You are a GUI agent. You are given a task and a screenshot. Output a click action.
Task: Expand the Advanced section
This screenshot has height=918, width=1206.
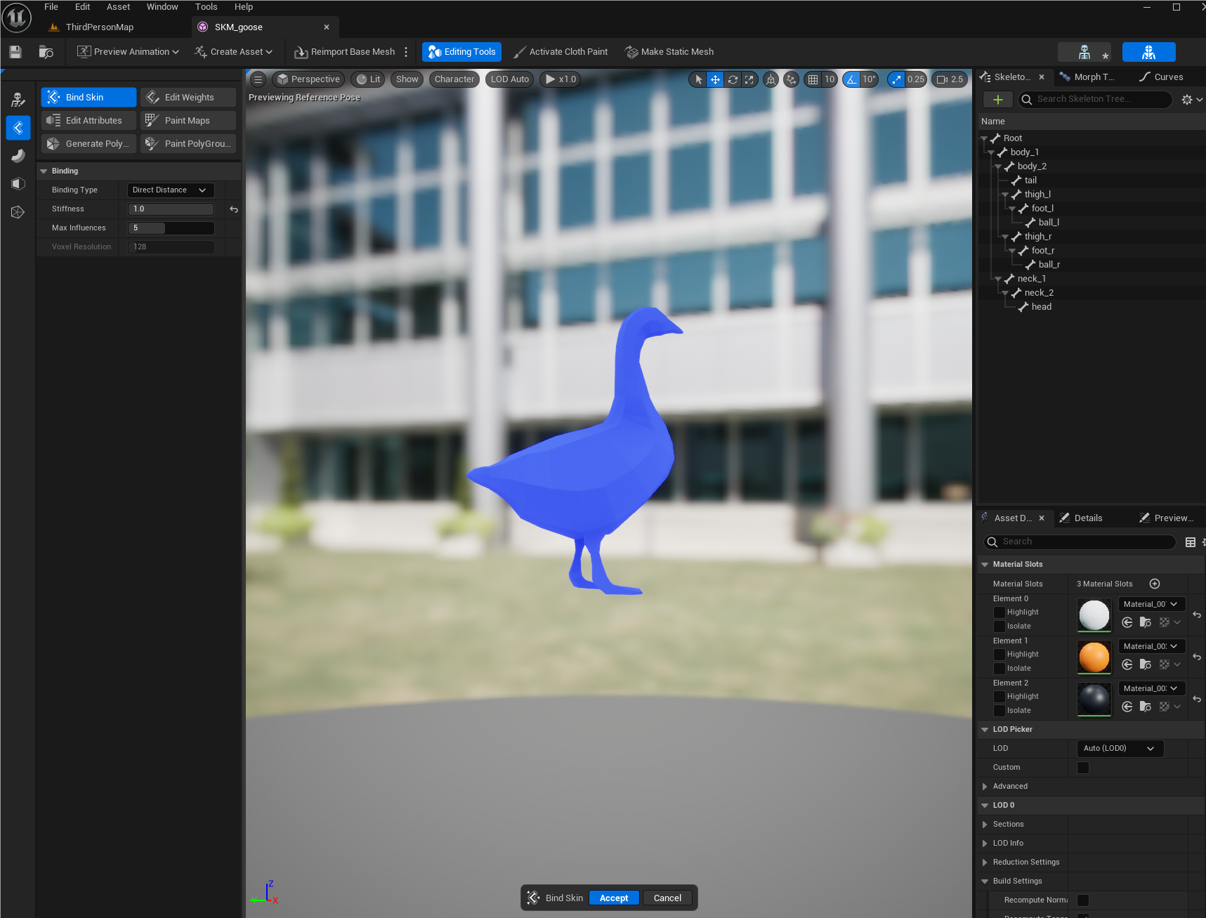pos(985,787)
